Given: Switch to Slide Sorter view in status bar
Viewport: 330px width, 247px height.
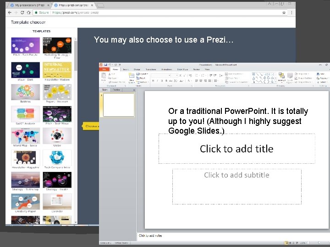Looking at the screenshot, I should pyautogui.click(x=290, y=243).
